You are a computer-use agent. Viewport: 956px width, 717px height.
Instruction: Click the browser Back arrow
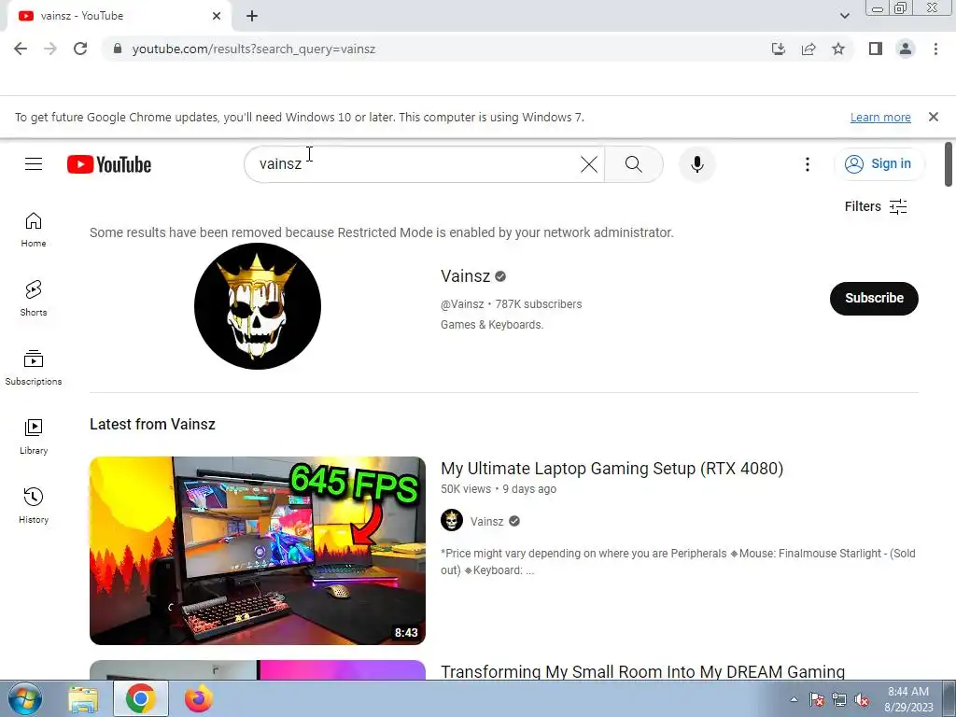coord(21,49)
